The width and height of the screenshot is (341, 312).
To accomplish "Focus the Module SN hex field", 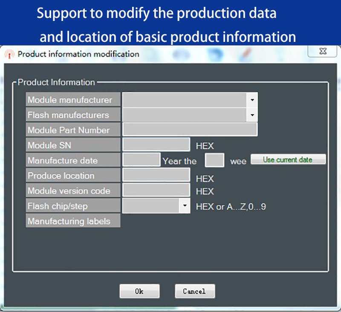I will click(156, 144).
